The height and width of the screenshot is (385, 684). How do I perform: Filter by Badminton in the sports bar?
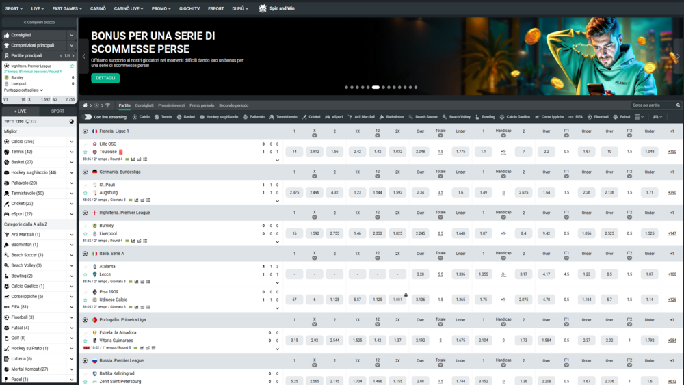coord(391,117)
